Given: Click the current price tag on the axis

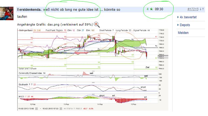Looking at the screenshot, I should tap(163, 57).
